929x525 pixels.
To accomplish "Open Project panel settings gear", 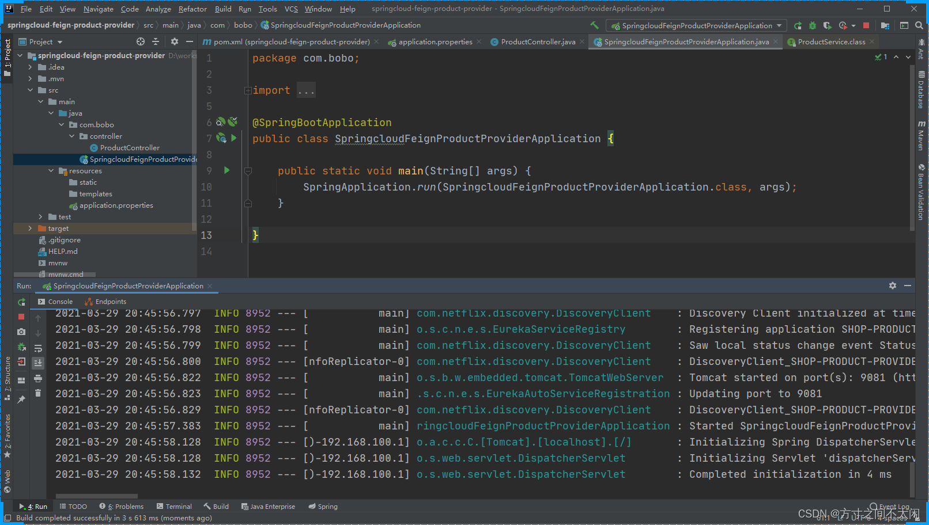I will pyautogui.click(x=175, y=41).
